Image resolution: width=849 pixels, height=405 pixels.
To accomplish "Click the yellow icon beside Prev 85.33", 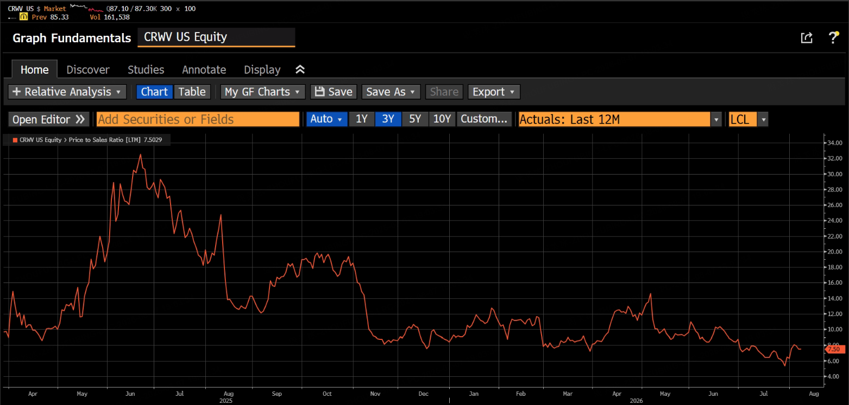I will [23, 17].
